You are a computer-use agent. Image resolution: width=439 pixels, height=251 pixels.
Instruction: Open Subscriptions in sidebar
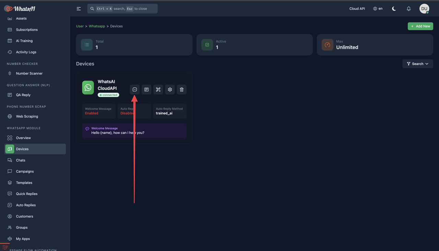(x=35, y=29)
